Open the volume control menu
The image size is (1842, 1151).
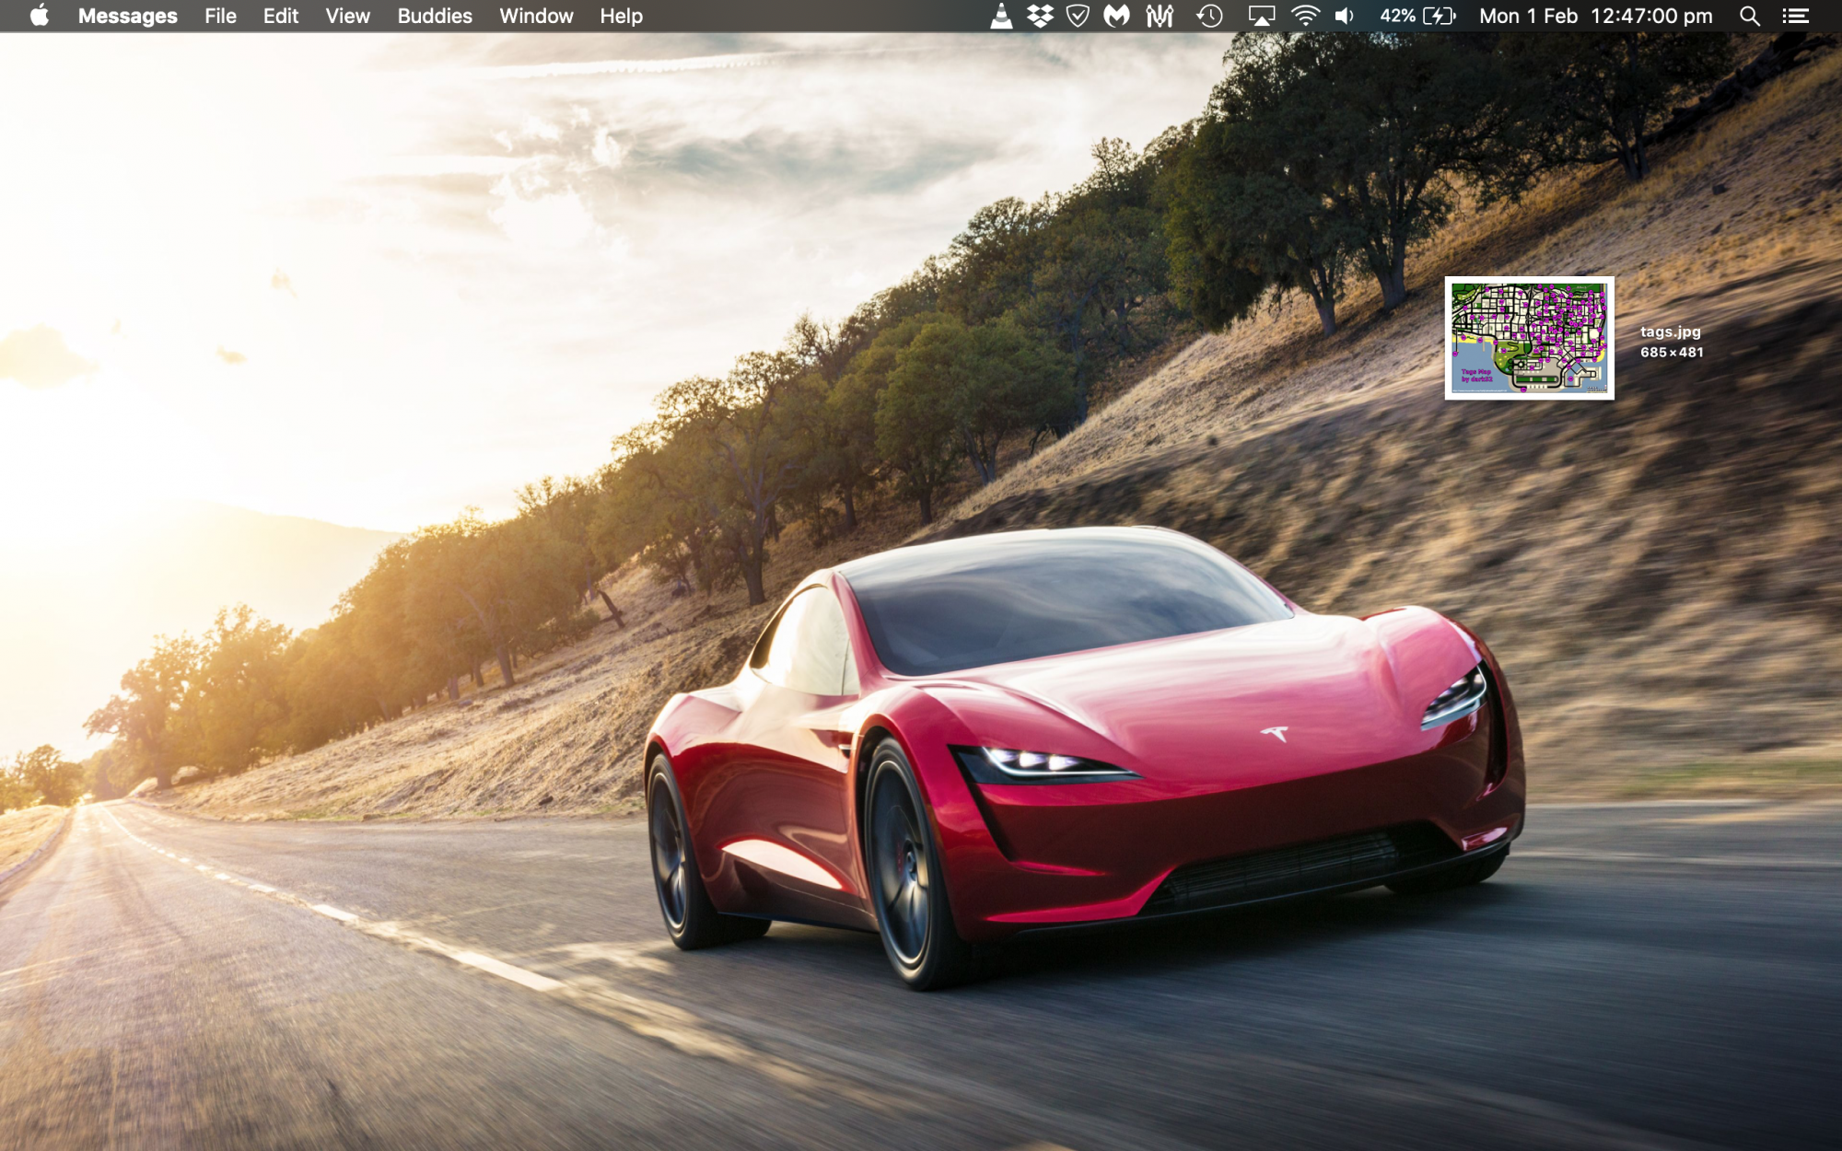(x=1345, y=16)
